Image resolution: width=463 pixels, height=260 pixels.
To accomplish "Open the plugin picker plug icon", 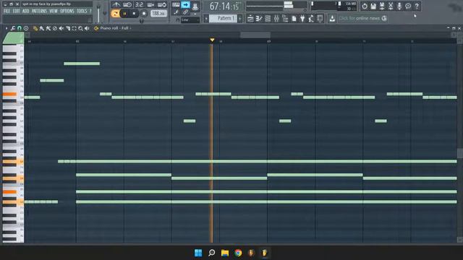I will 302,19.
